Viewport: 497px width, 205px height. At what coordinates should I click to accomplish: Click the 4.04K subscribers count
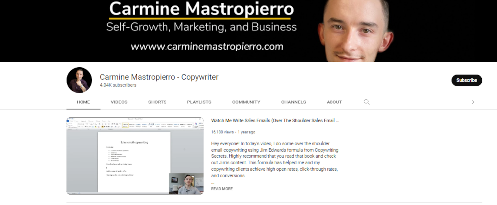[x=118, y=85]
